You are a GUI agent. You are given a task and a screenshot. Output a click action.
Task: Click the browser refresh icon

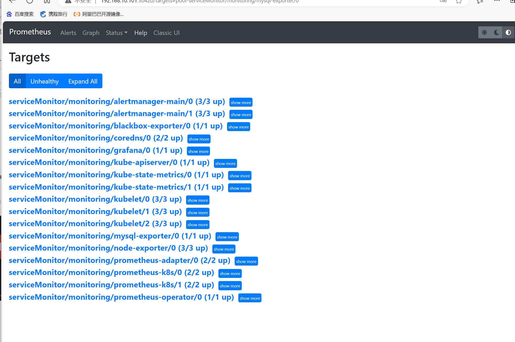point(30,1)
